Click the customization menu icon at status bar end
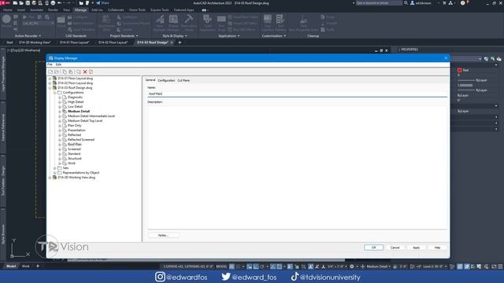The image size is (504, 283). [x=500, y=266]
